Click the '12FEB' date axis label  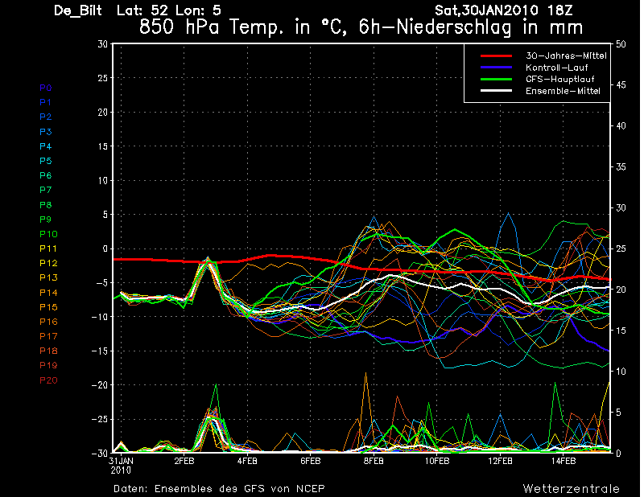(500, 461)
